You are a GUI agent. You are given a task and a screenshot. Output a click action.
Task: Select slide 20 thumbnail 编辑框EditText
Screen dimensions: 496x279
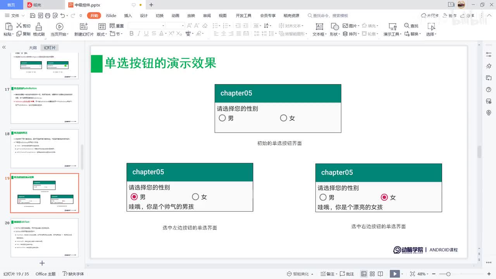pos(45,238)
